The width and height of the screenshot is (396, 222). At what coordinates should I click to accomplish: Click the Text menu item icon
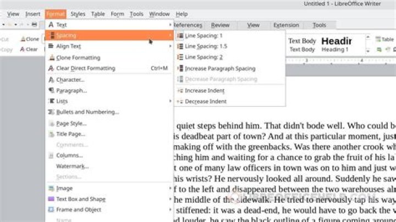tap(51, 25)
